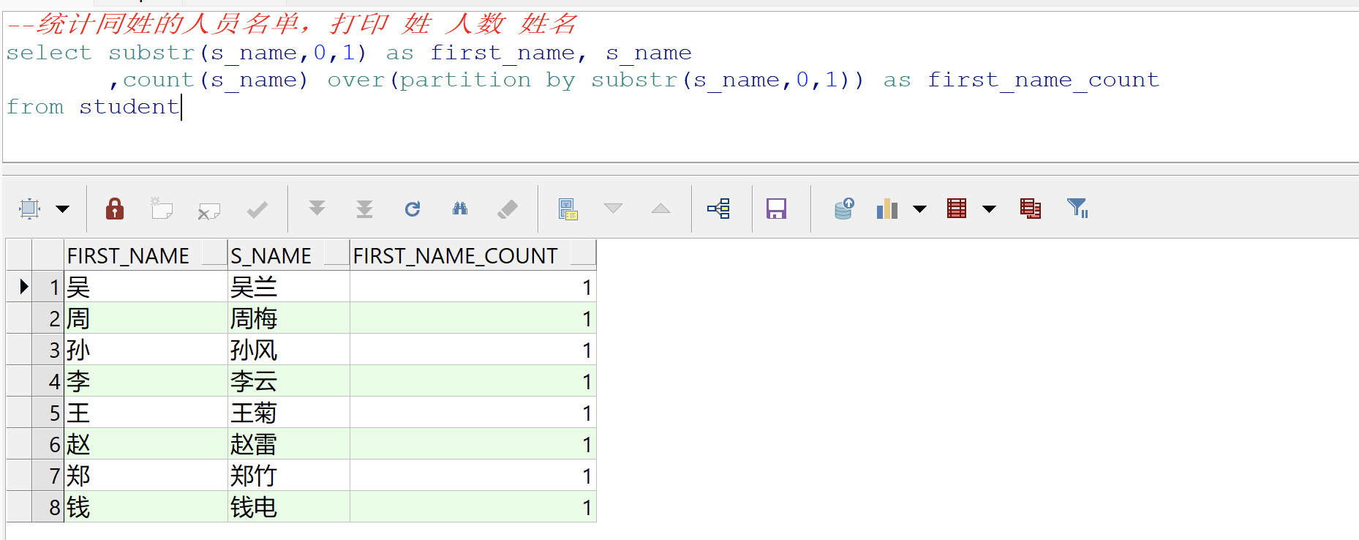Screen dimensions: 1359x540
Task: Click the FIRST_NAME cell '赵'
Action: tap(146, 444)
